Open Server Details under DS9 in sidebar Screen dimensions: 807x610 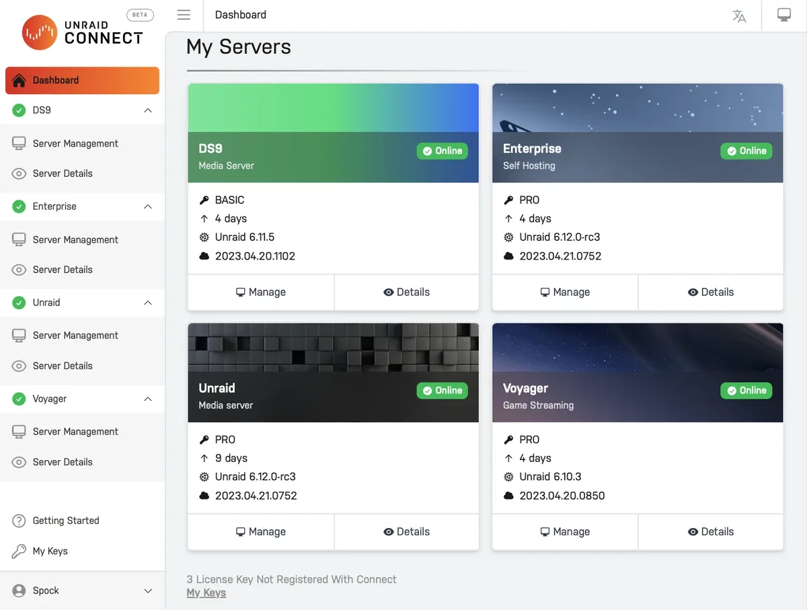63,174
